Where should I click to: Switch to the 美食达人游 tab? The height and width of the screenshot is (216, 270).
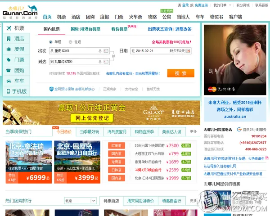pyautogui.click(x=172, y=132)
